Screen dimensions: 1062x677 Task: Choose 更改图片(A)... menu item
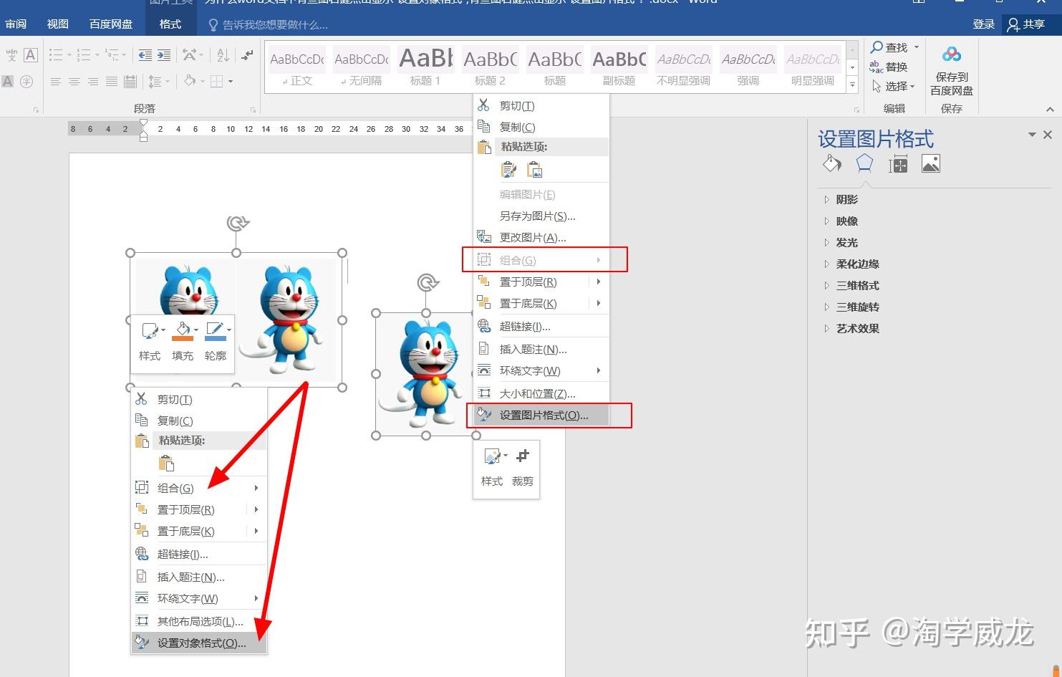[542, 238]
